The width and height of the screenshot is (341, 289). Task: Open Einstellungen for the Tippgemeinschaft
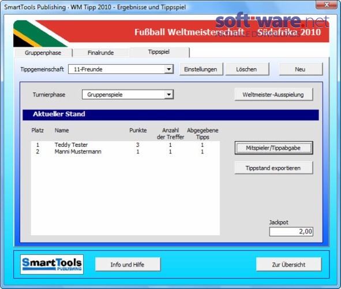click(x=201, y=69)
